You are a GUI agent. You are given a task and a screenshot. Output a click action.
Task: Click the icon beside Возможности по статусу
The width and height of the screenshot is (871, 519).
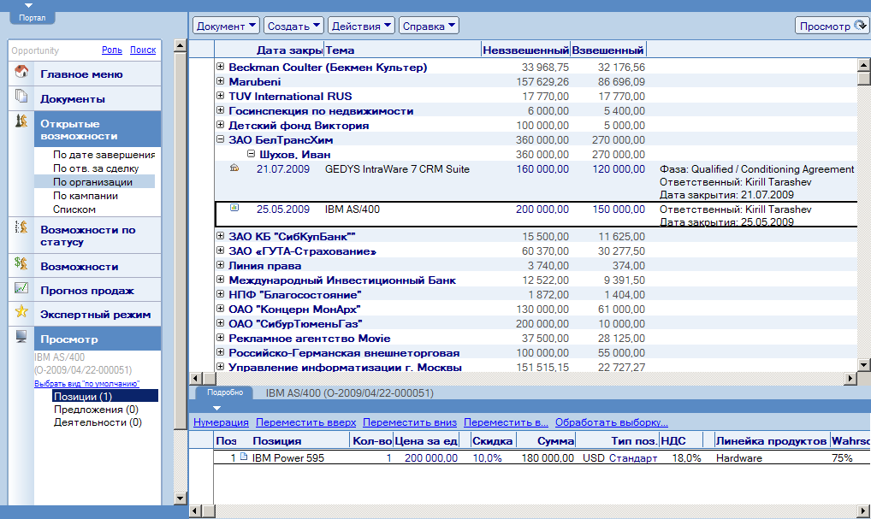(21, 227)
